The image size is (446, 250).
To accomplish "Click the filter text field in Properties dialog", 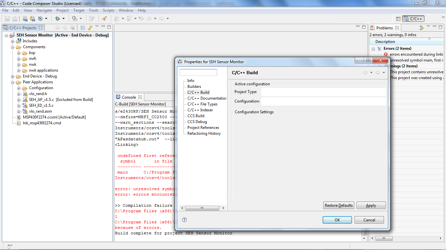I will [198, 72].
